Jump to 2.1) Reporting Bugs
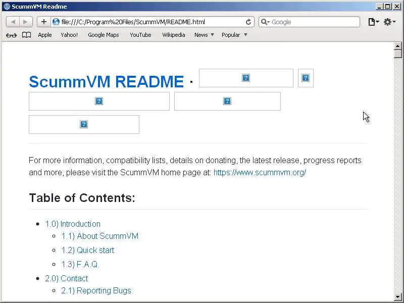The width and height of the screenshot is (404, 303). click(96, 291)
